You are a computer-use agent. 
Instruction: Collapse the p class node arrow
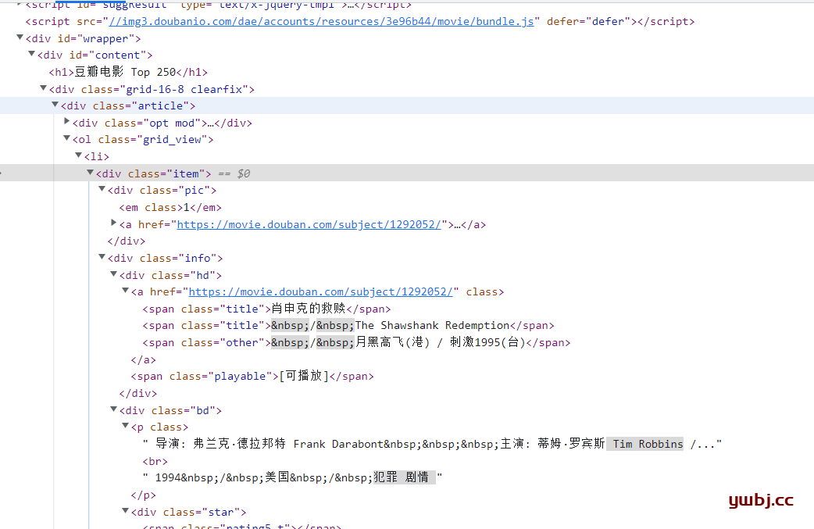tap(125, 426)
